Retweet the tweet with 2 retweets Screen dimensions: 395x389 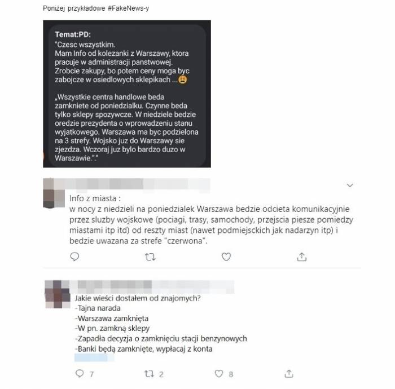coord(149,374)
